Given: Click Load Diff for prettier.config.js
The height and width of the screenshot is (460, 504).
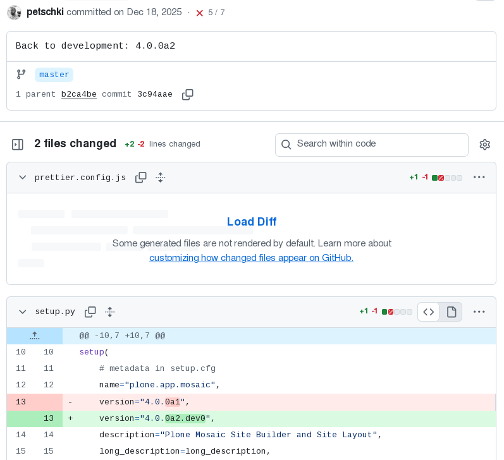Looking at the screenshot, I should point(251,222).
